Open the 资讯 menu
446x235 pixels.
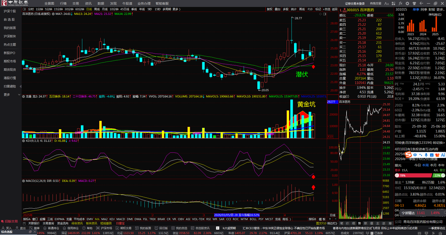[x=88, y=4]
